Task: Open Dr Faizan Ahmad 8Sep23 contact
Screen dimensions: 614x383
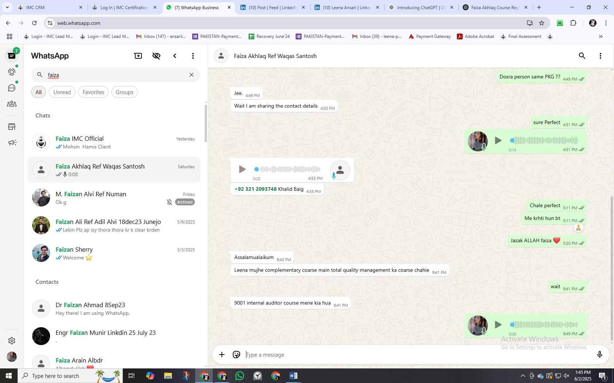Action: coord(114,309)
